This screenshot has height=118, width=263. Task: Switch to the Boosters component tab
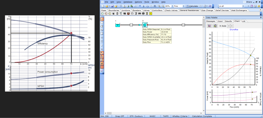coord(137,10)
